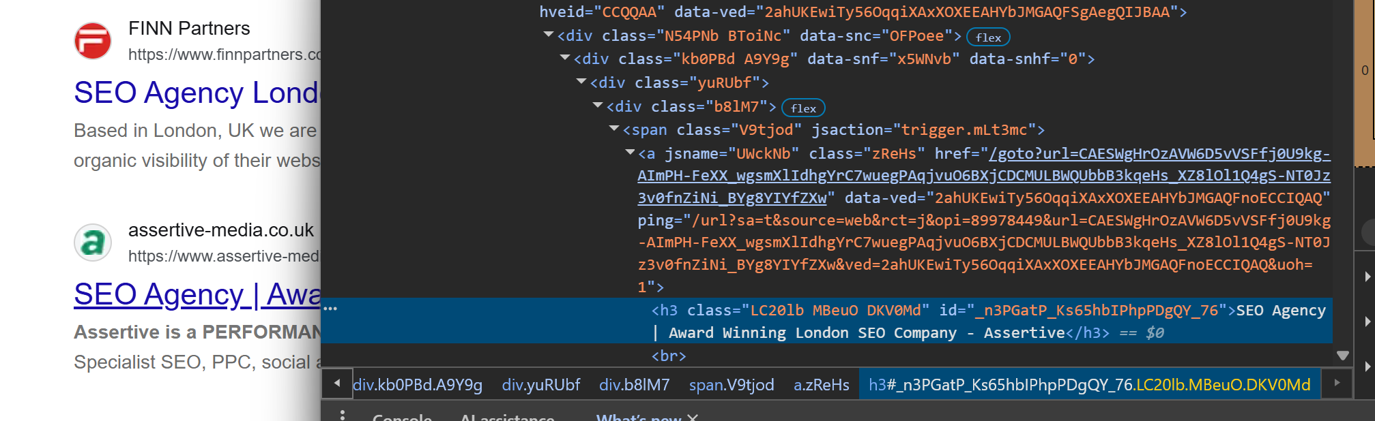Screen dimensions: 1375x421
Task: Click the 'Assertive is a PERFORMAN' snippet text
Action: pyautogui.click(x=197, y=332)
